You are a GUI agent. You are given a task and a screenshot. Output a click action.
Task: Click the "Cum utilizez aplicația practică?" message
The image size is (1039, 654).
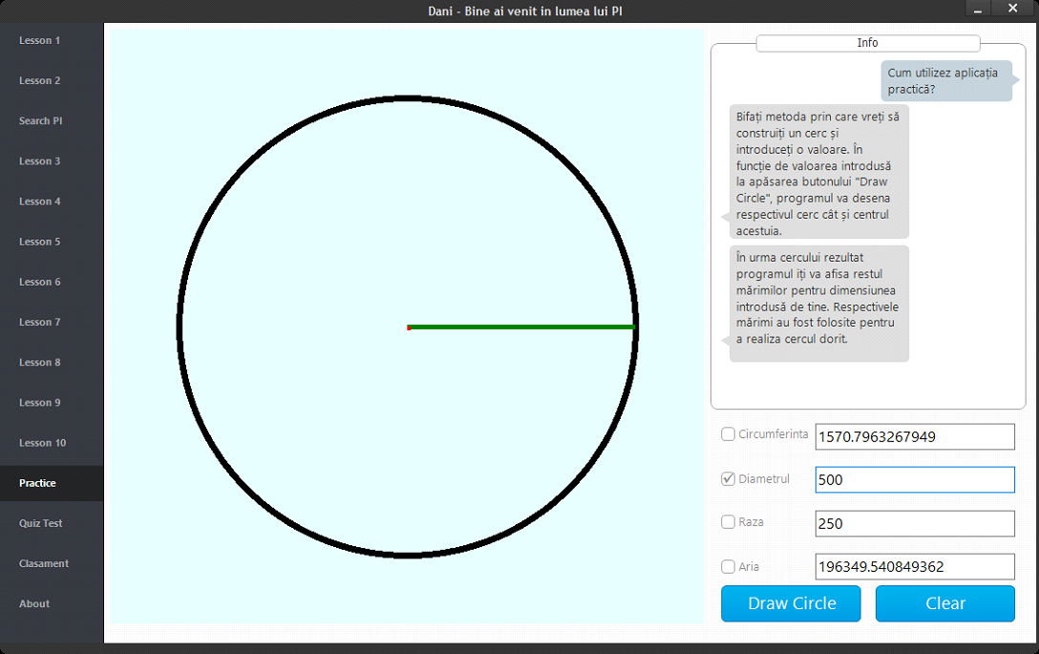(946, 81)
